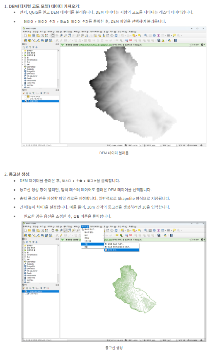Uncheck the highlighted DEM layer checkbox in DEM screenshot
Image resolution: width=213 pixels, height=350 pixels.
click(26, 101)
